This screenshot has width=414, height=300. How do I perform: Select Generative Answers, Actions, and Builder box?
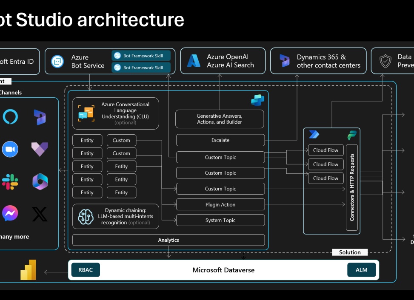click(x=220, y=119)
